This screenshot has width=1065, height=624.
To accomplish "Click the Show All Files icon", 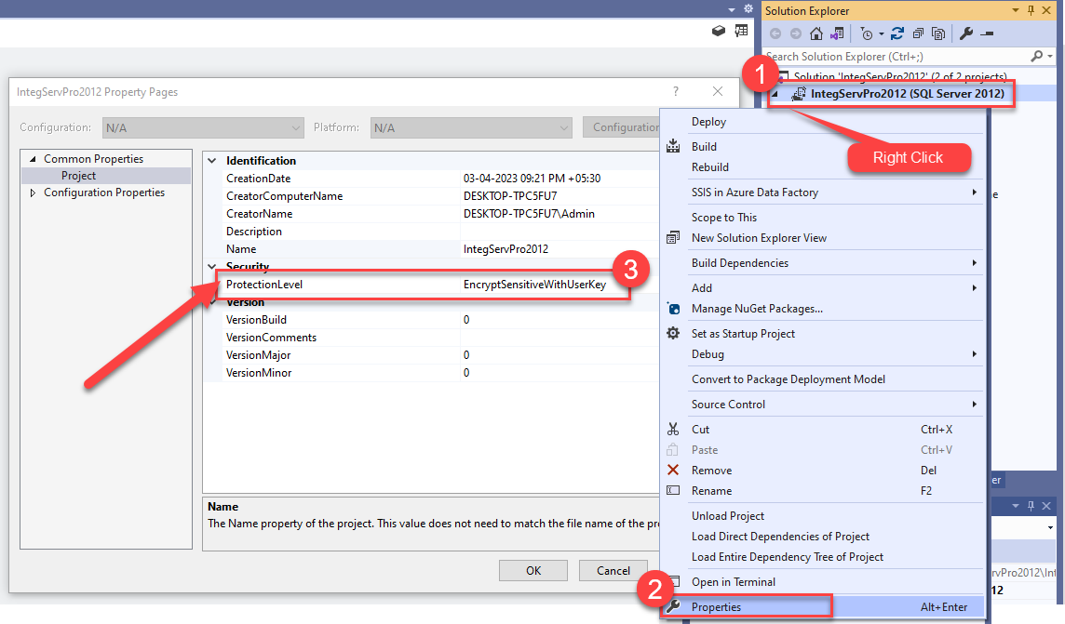I will (x=938, y=33).
